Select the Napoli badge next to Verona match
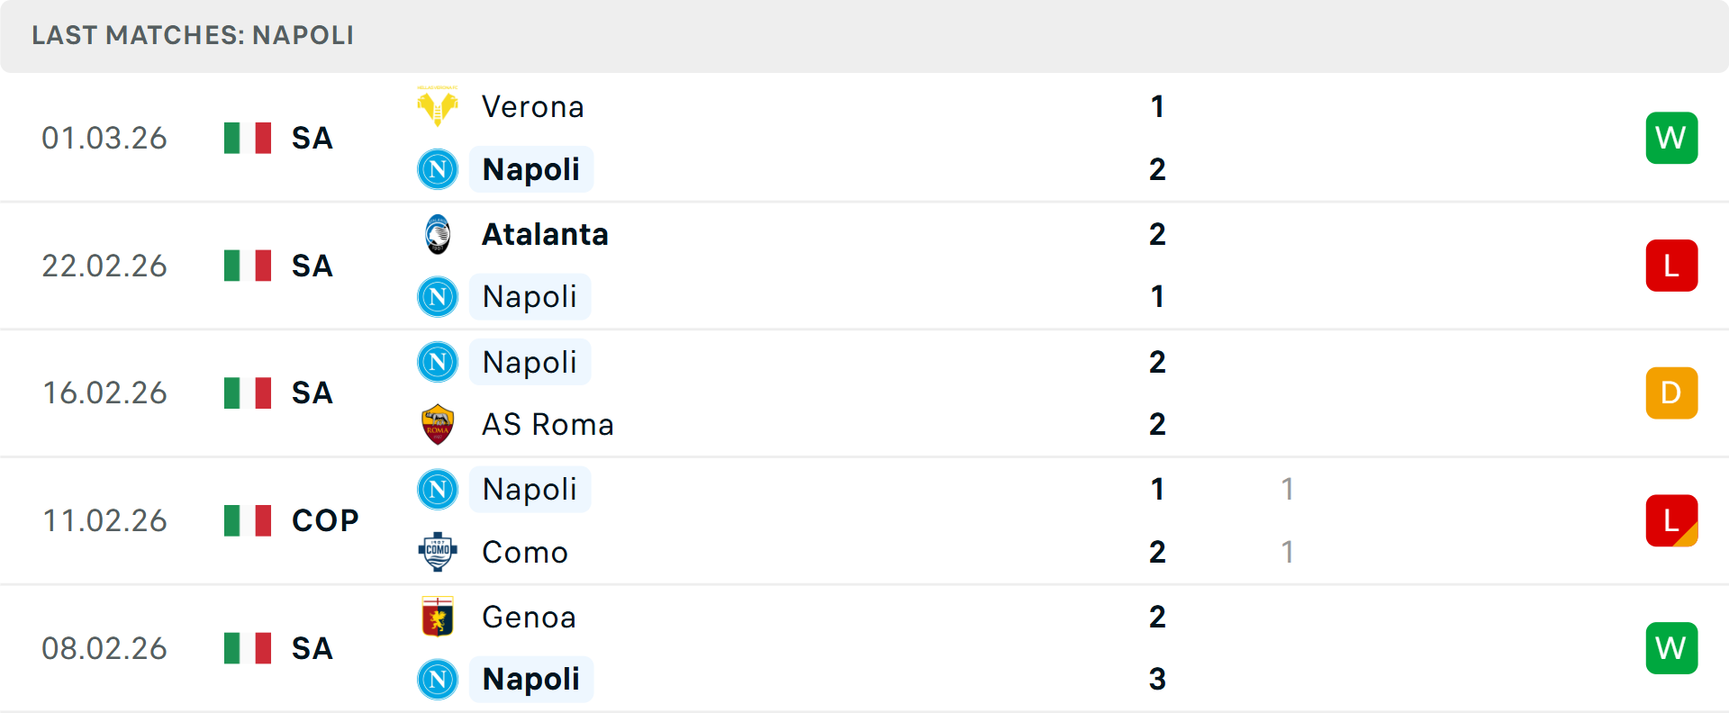This screenshot has width=1729, height=713. [x=438, y=168]
